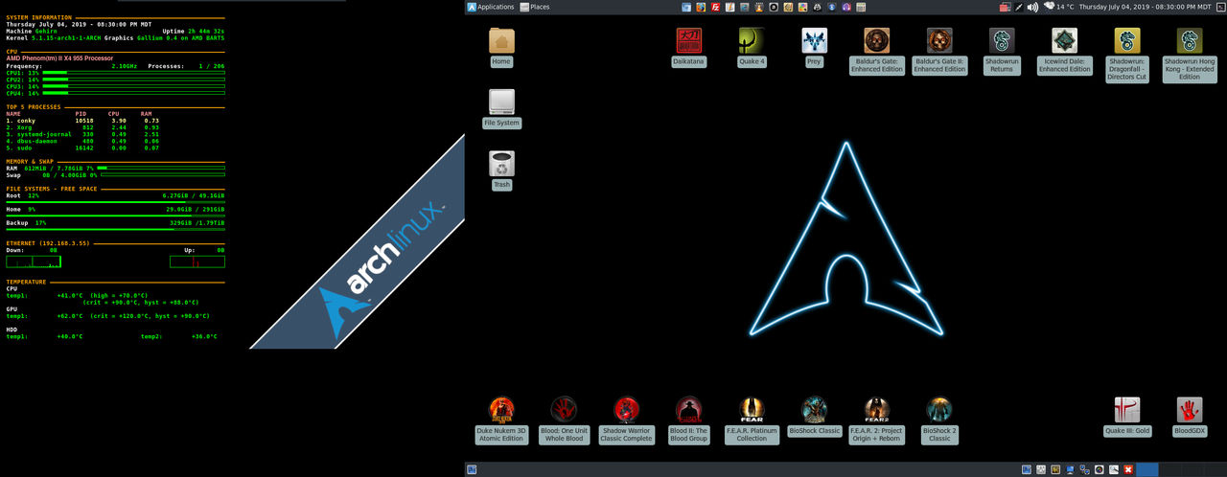This screenshot has height=477, width=1227.
Task: Click the color wheel icon in bottom panel
Action: click(1100, 469)
